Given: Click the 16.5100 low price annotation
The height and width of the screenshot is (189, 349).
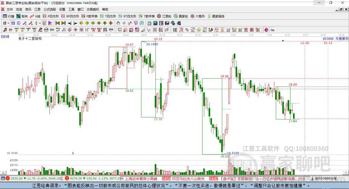Looking at the screenshot, I should pos(233,153).
